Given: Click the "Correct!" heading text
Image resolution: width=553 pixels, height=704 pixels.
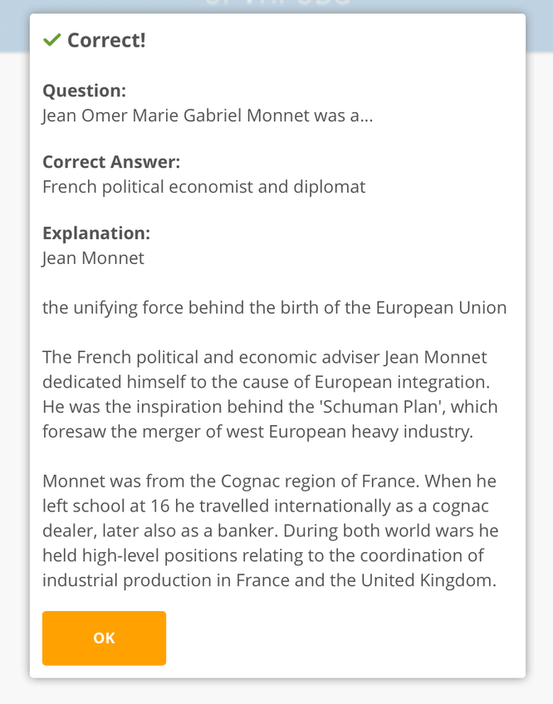Looking at the screenshot, I should (106, 40).
